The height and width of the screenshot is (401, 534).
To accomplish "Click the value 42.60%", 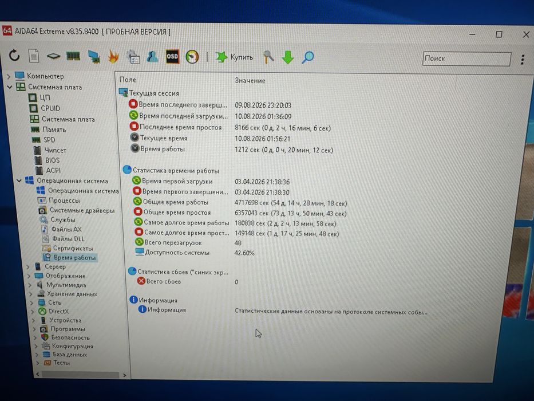I will (244, 253).
